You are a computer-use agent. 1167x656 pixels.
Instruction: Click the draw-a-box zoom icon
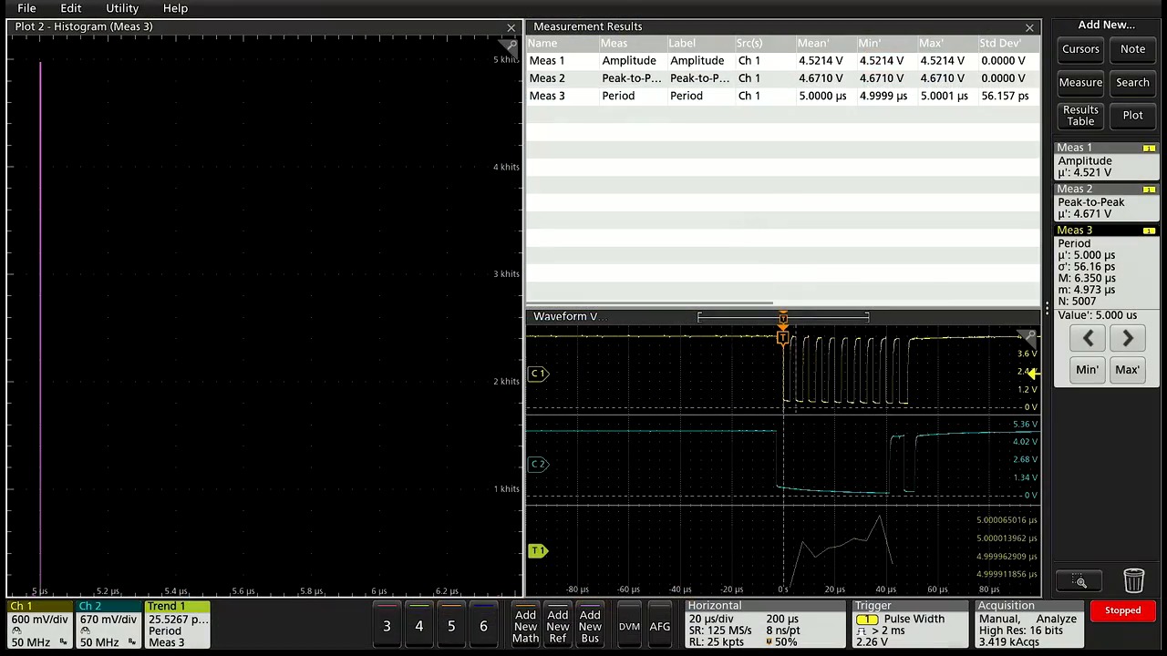(1079, 581)
